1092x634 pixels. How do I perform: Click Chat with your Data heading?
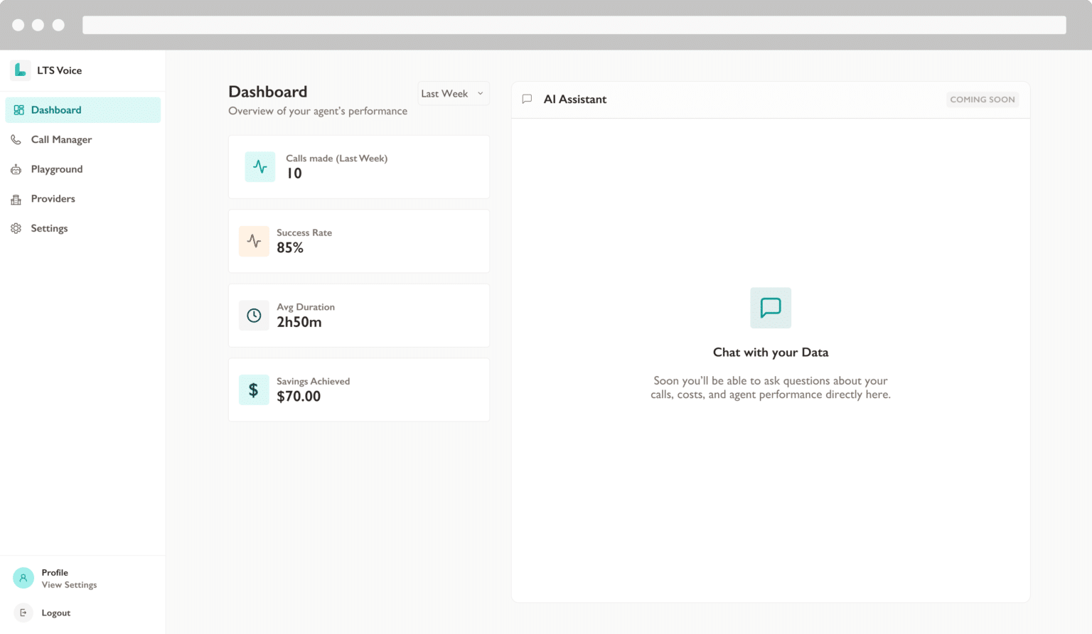coord(771,352)
